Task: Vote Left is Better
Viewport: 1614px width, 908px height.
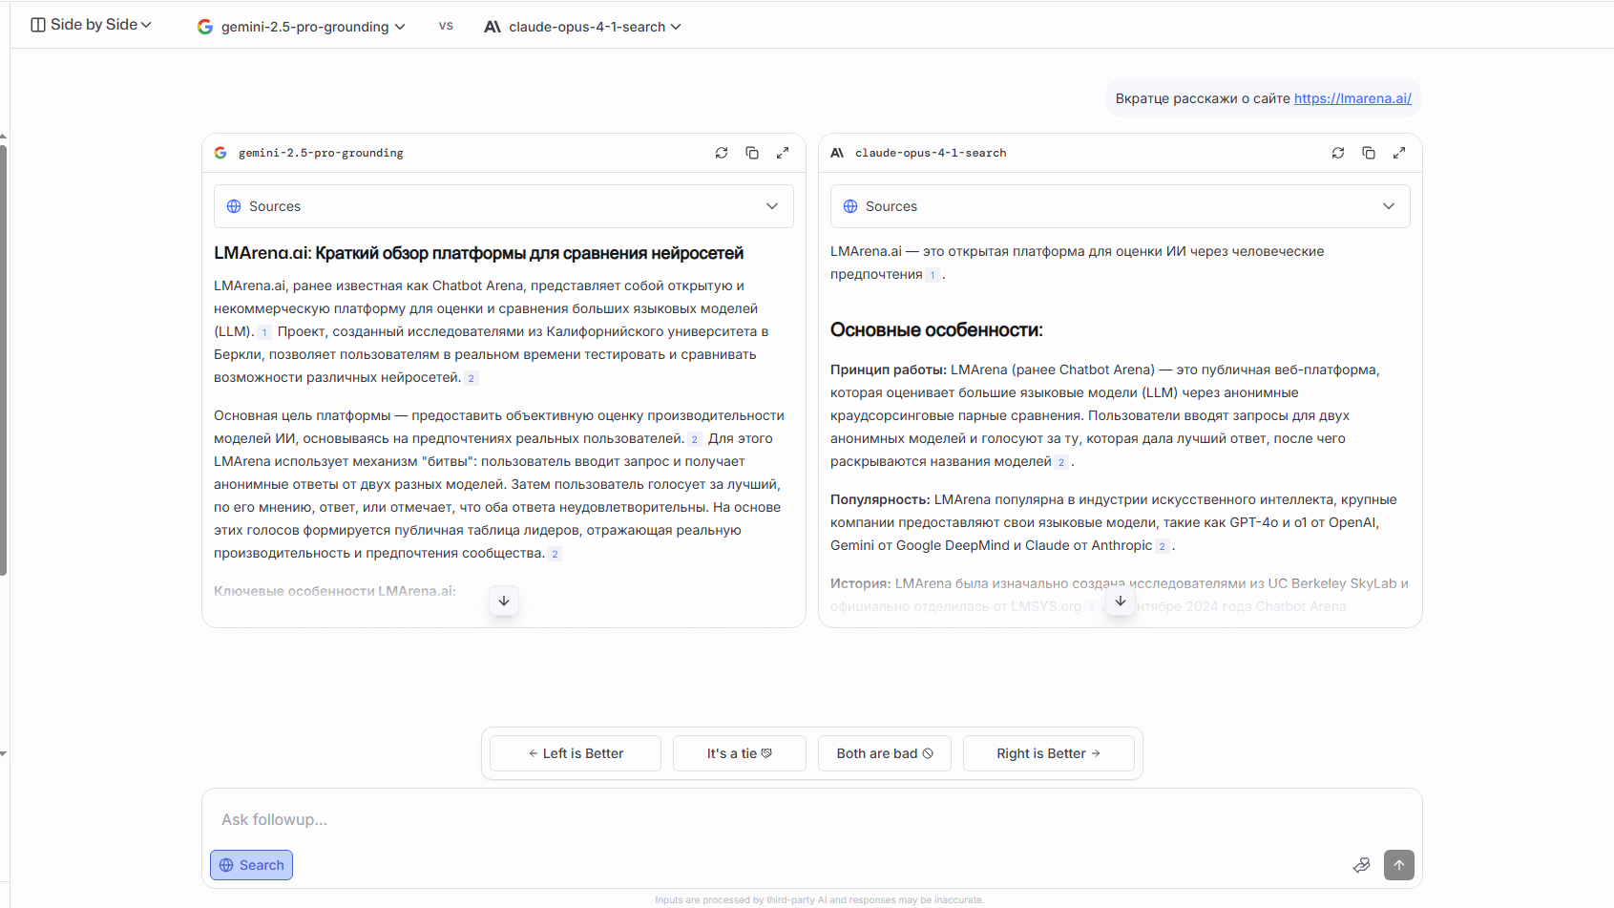Action: (575, 752)
